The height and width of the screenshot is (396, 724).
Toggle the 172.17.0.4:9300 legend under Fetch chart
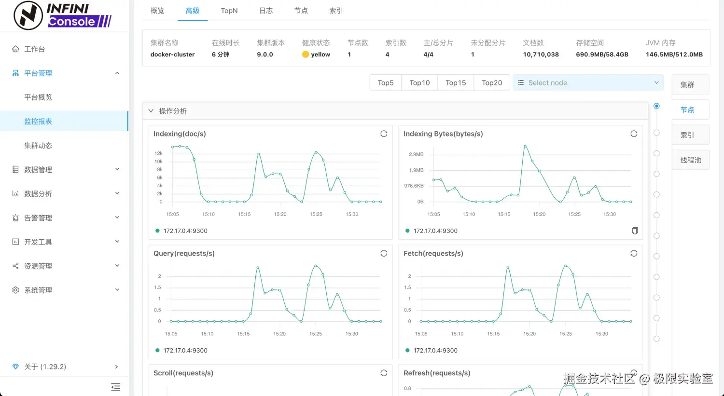tap(432, 350)
